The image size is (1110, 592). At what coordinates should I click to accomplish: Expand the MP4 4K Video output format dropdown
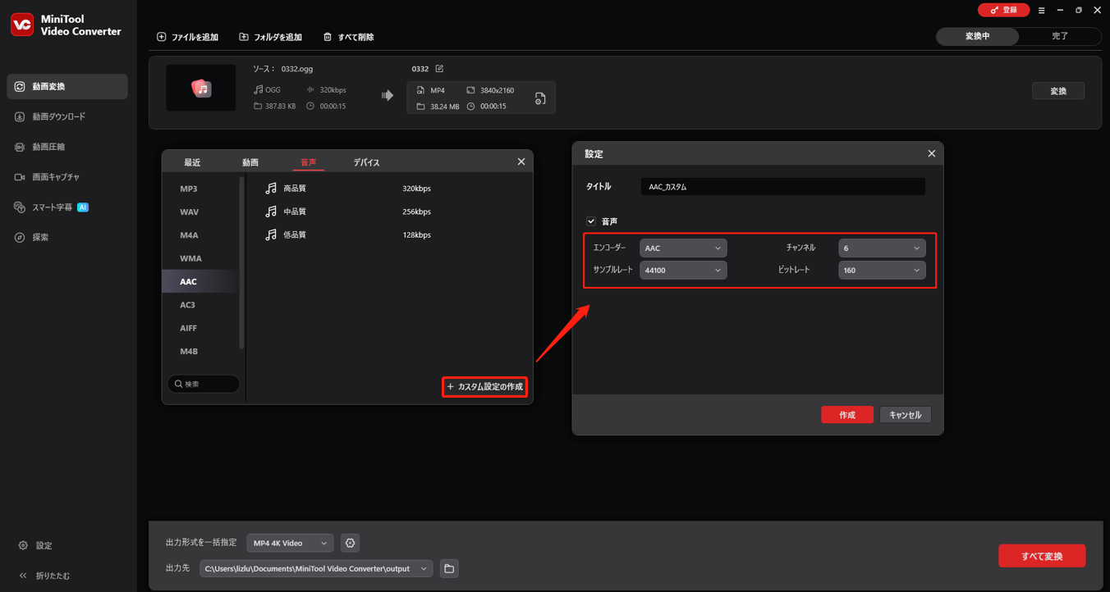[289, 542]
